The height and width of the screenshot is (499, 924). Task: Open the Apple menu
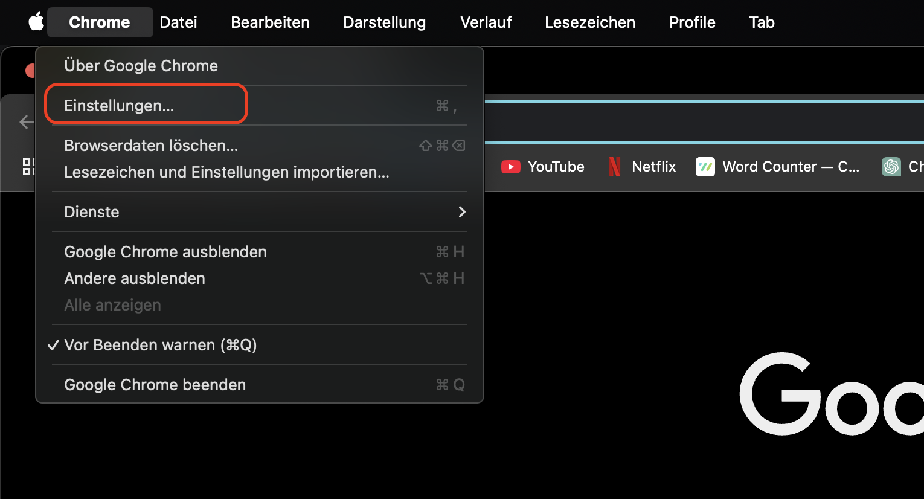pos(36,22)
